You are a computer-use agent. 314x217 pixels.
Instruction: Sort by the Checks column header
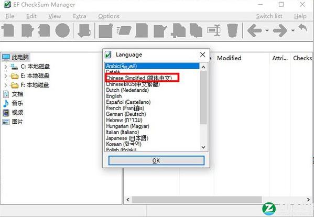(x=302, y=58)
